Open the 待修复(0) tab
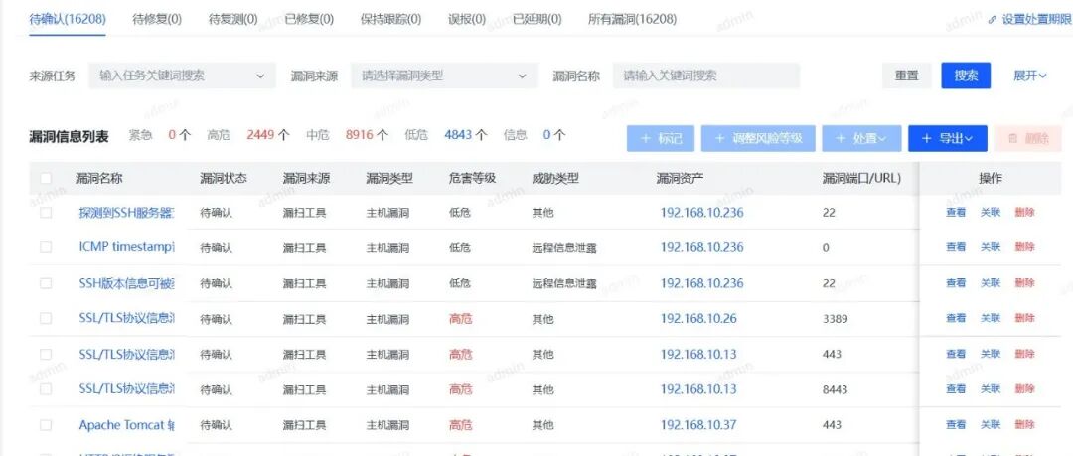 [157, 19]
